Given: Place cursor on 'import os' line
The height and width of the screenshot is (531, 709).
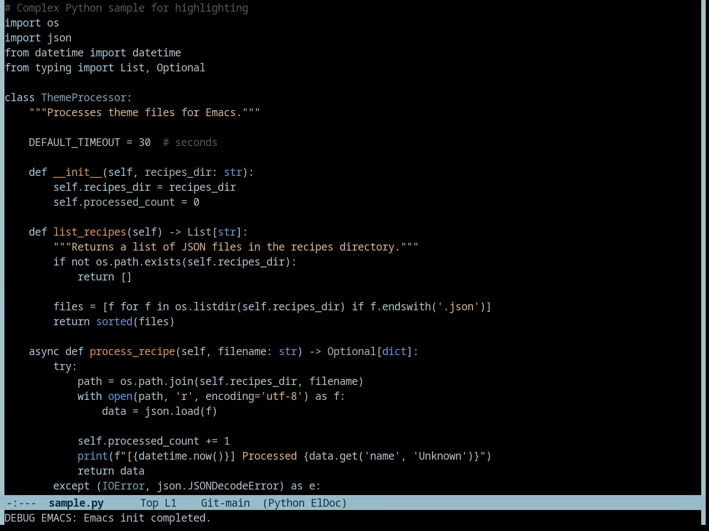Looking at the screenshot, I should (x=32, y=23).
